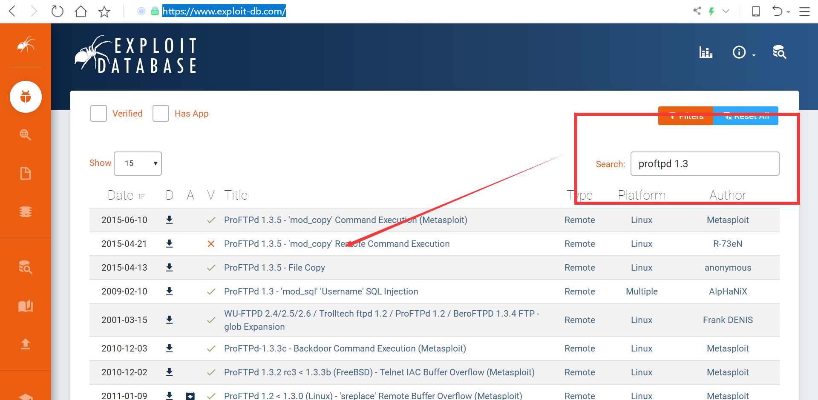
Task: Open the tablet reading mode icon
Action: pos(756,11)
